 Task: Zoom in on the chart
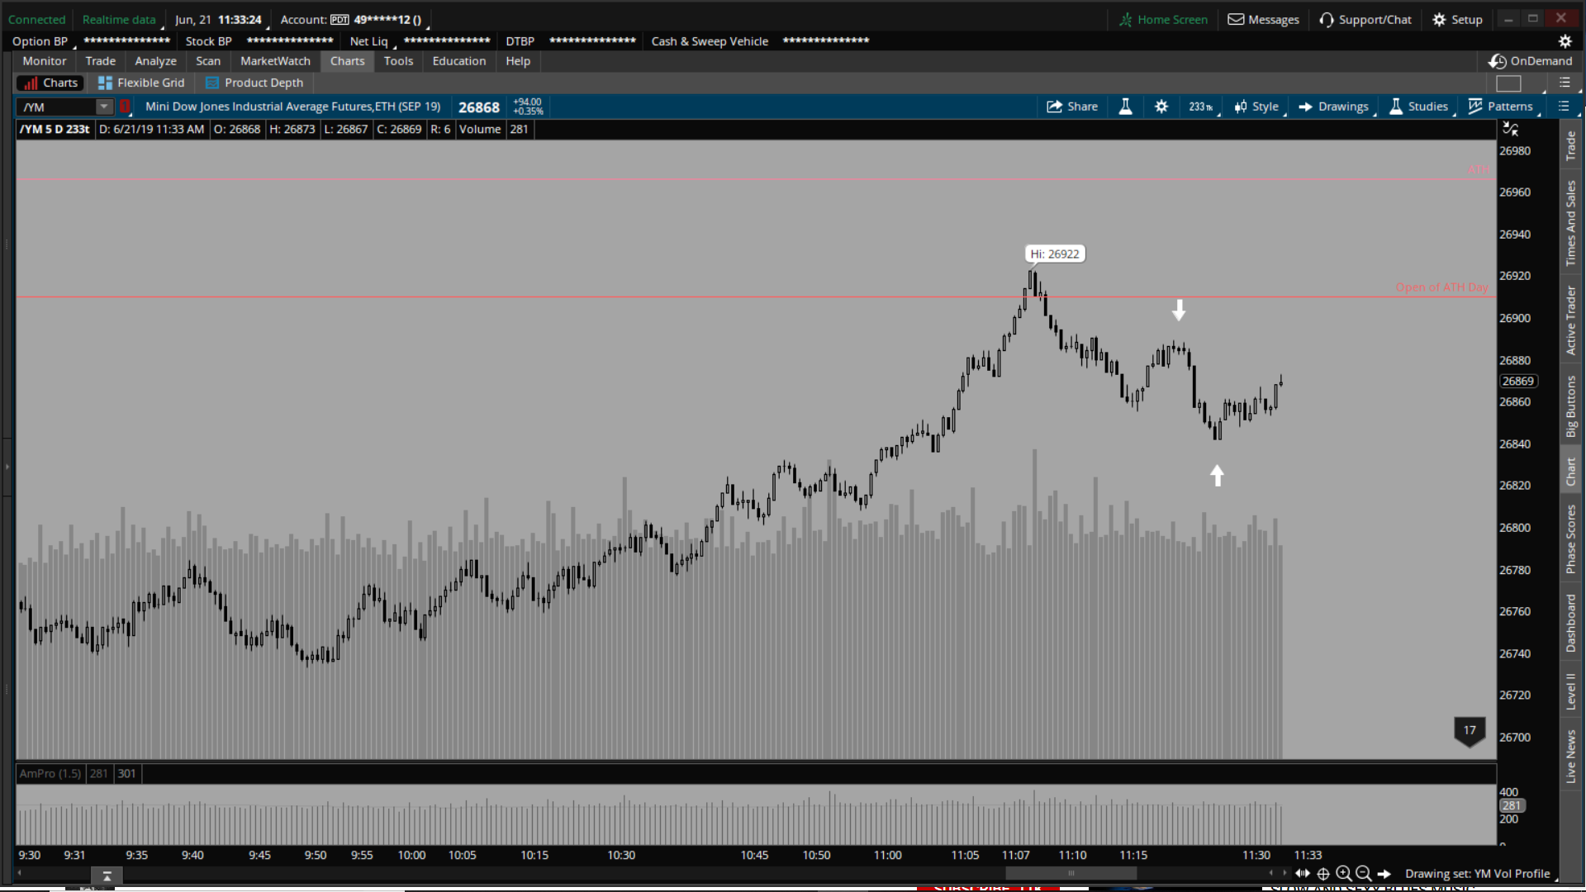pos(1344,874)
